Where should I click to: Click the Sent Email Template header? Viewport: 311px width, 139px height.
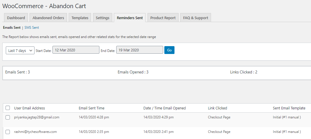289,108
